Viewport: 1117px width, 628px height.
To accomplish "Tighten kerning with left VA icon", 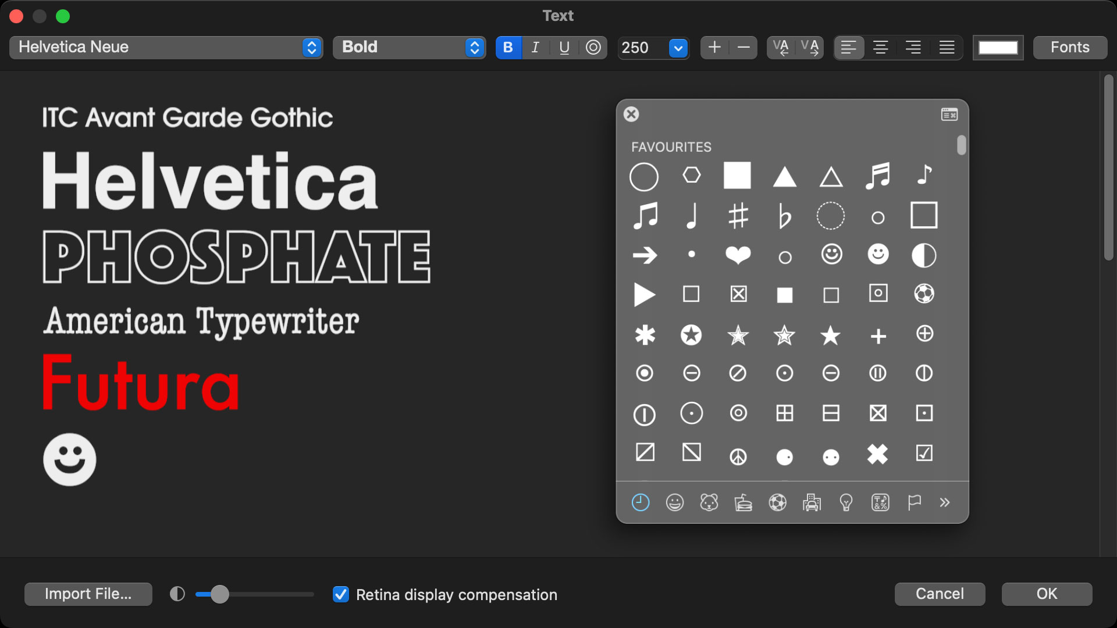I will click(781, 47).
